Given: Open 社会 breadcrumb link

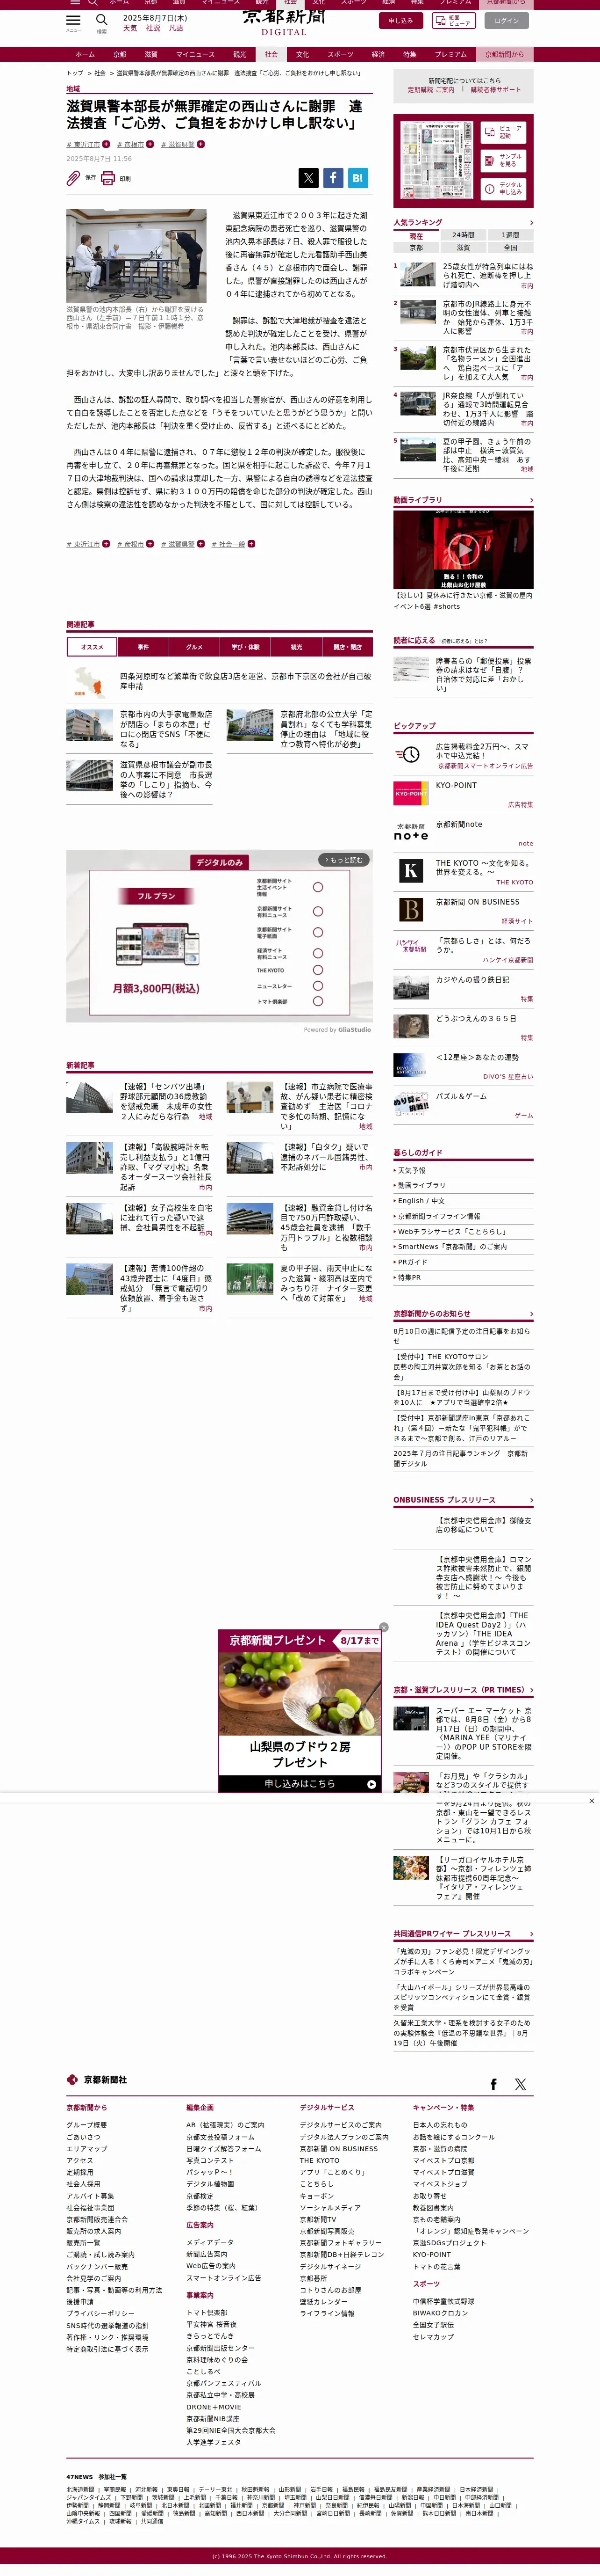Looking at the screenshot, I should click(100, 73).
